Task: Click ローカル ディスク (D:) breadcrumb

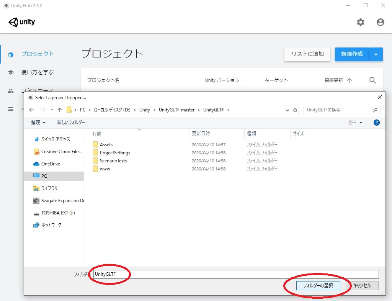Action: (x=112, y=110)
